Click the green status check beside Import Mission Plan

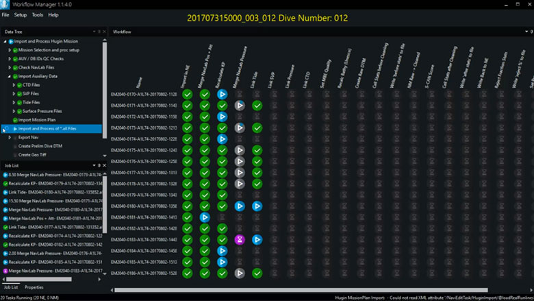(14, 120)
